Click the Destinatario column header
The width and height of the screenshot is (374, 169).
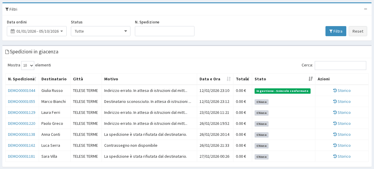coord(54,79)
